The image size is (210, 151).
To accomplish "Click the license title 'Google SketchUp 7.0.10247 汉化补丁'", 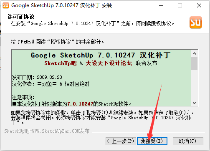I will [101, 55].
